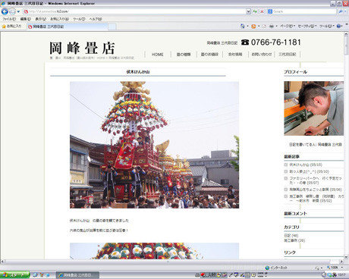Open a new blank tab
Image resolution: width=349 pixels, height=279 pixels.
[x=112, y=27]
